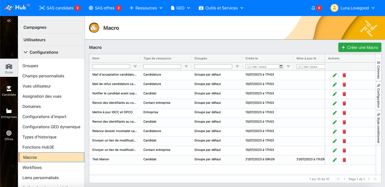Go to Workflows

pyautogui.click(x=32, y=167)
